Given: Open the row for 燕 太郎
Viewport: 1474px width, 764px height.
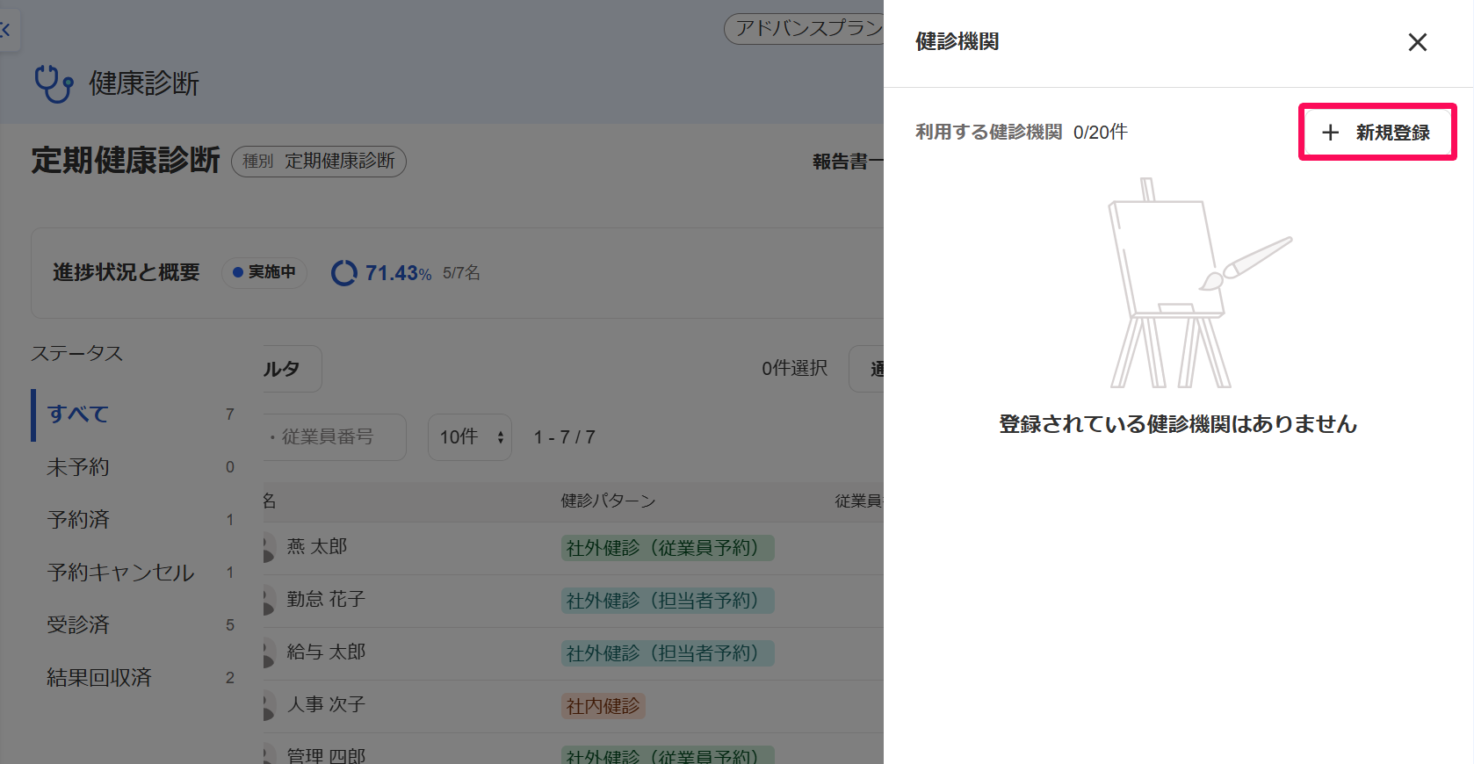Looking at the screenshot, I should (x=573, y=548).
